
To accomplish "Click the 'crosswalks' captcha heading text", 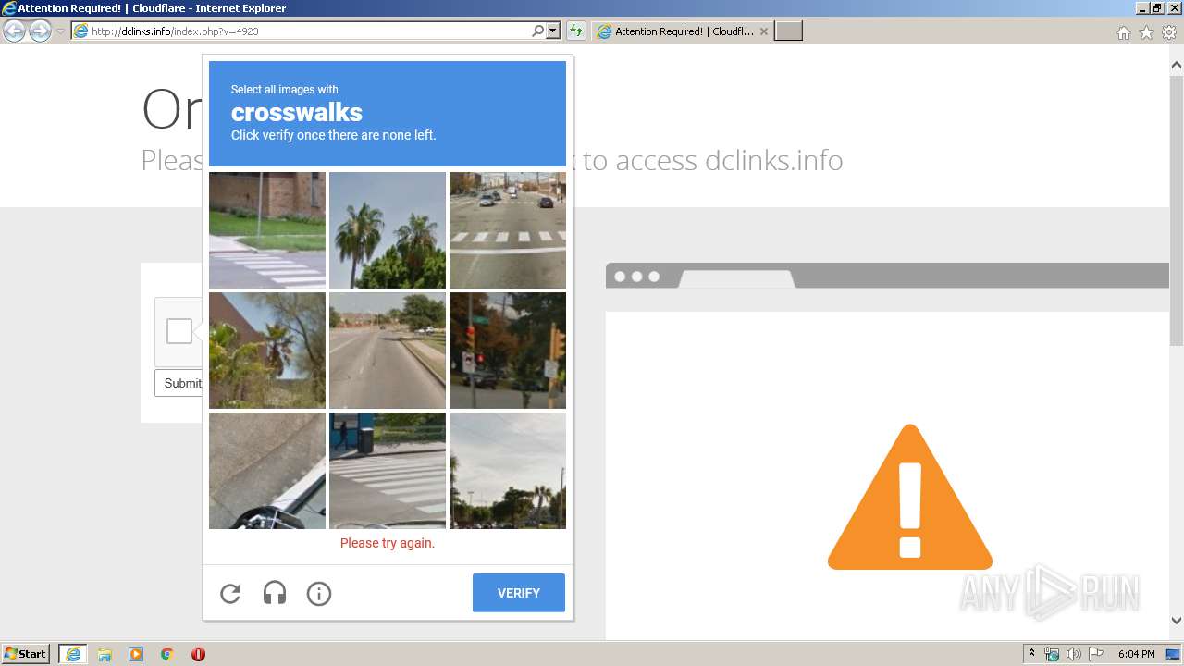I will [297, 113].
